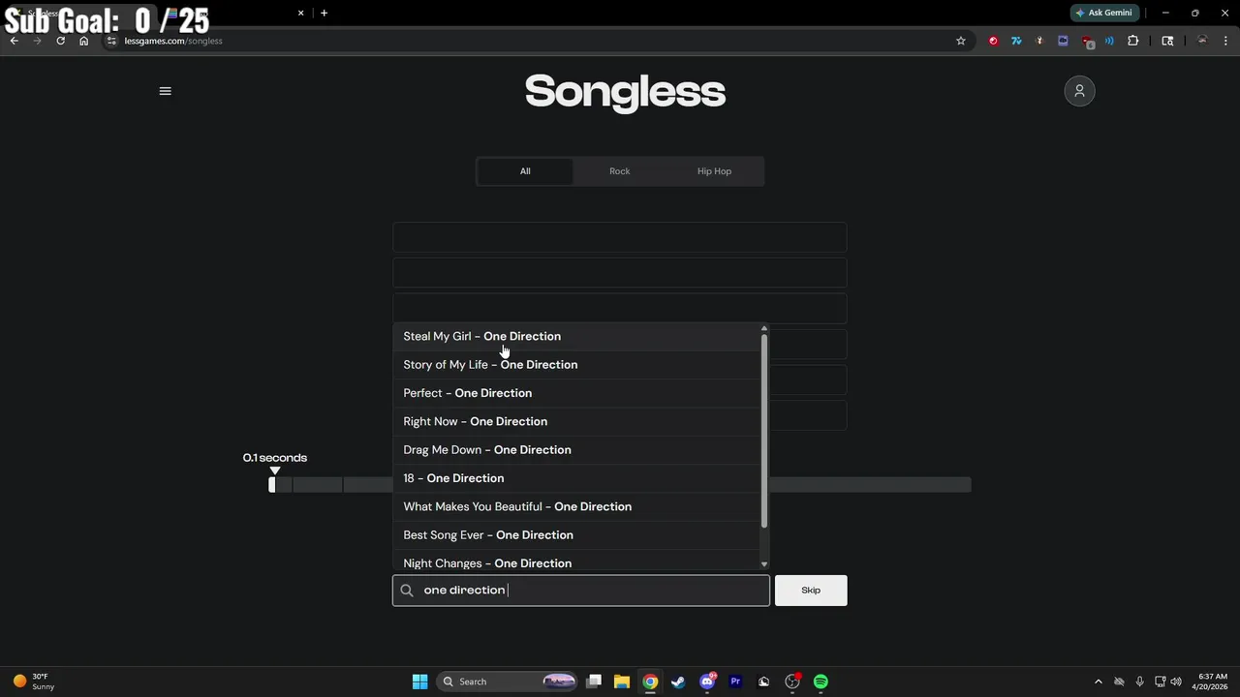
Task: Open the Extensions puzzle-piece menu
Action: point(1132,41)
